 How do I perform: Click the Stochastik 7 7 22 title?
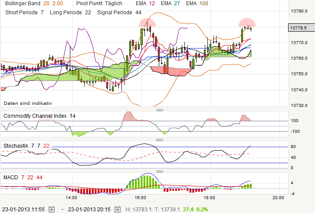click(x=26, y=145)
